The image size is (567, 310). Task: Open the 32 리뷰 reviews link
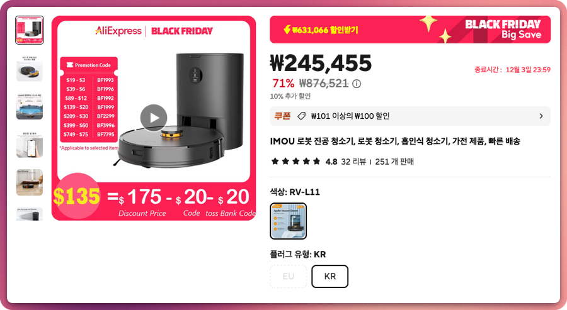353,162
